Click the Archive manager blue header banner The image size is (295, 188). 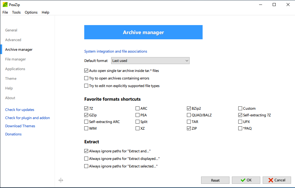[x=143, y=32]
